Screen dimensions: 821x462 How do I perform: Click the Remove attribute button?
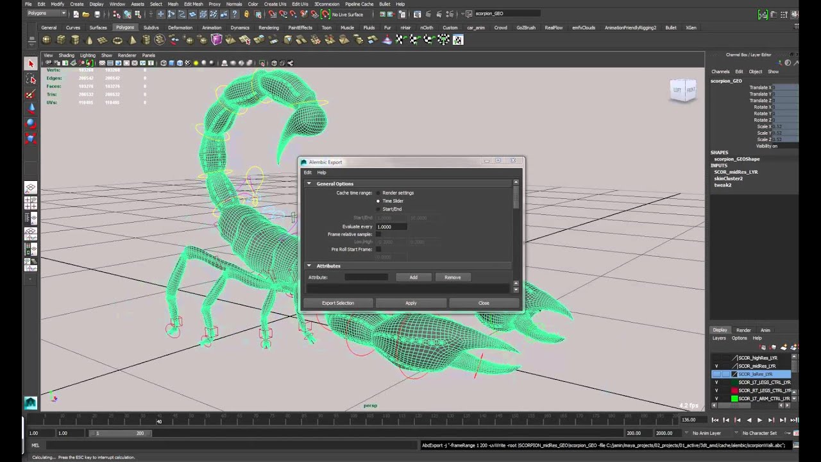(x=453, y=277)
